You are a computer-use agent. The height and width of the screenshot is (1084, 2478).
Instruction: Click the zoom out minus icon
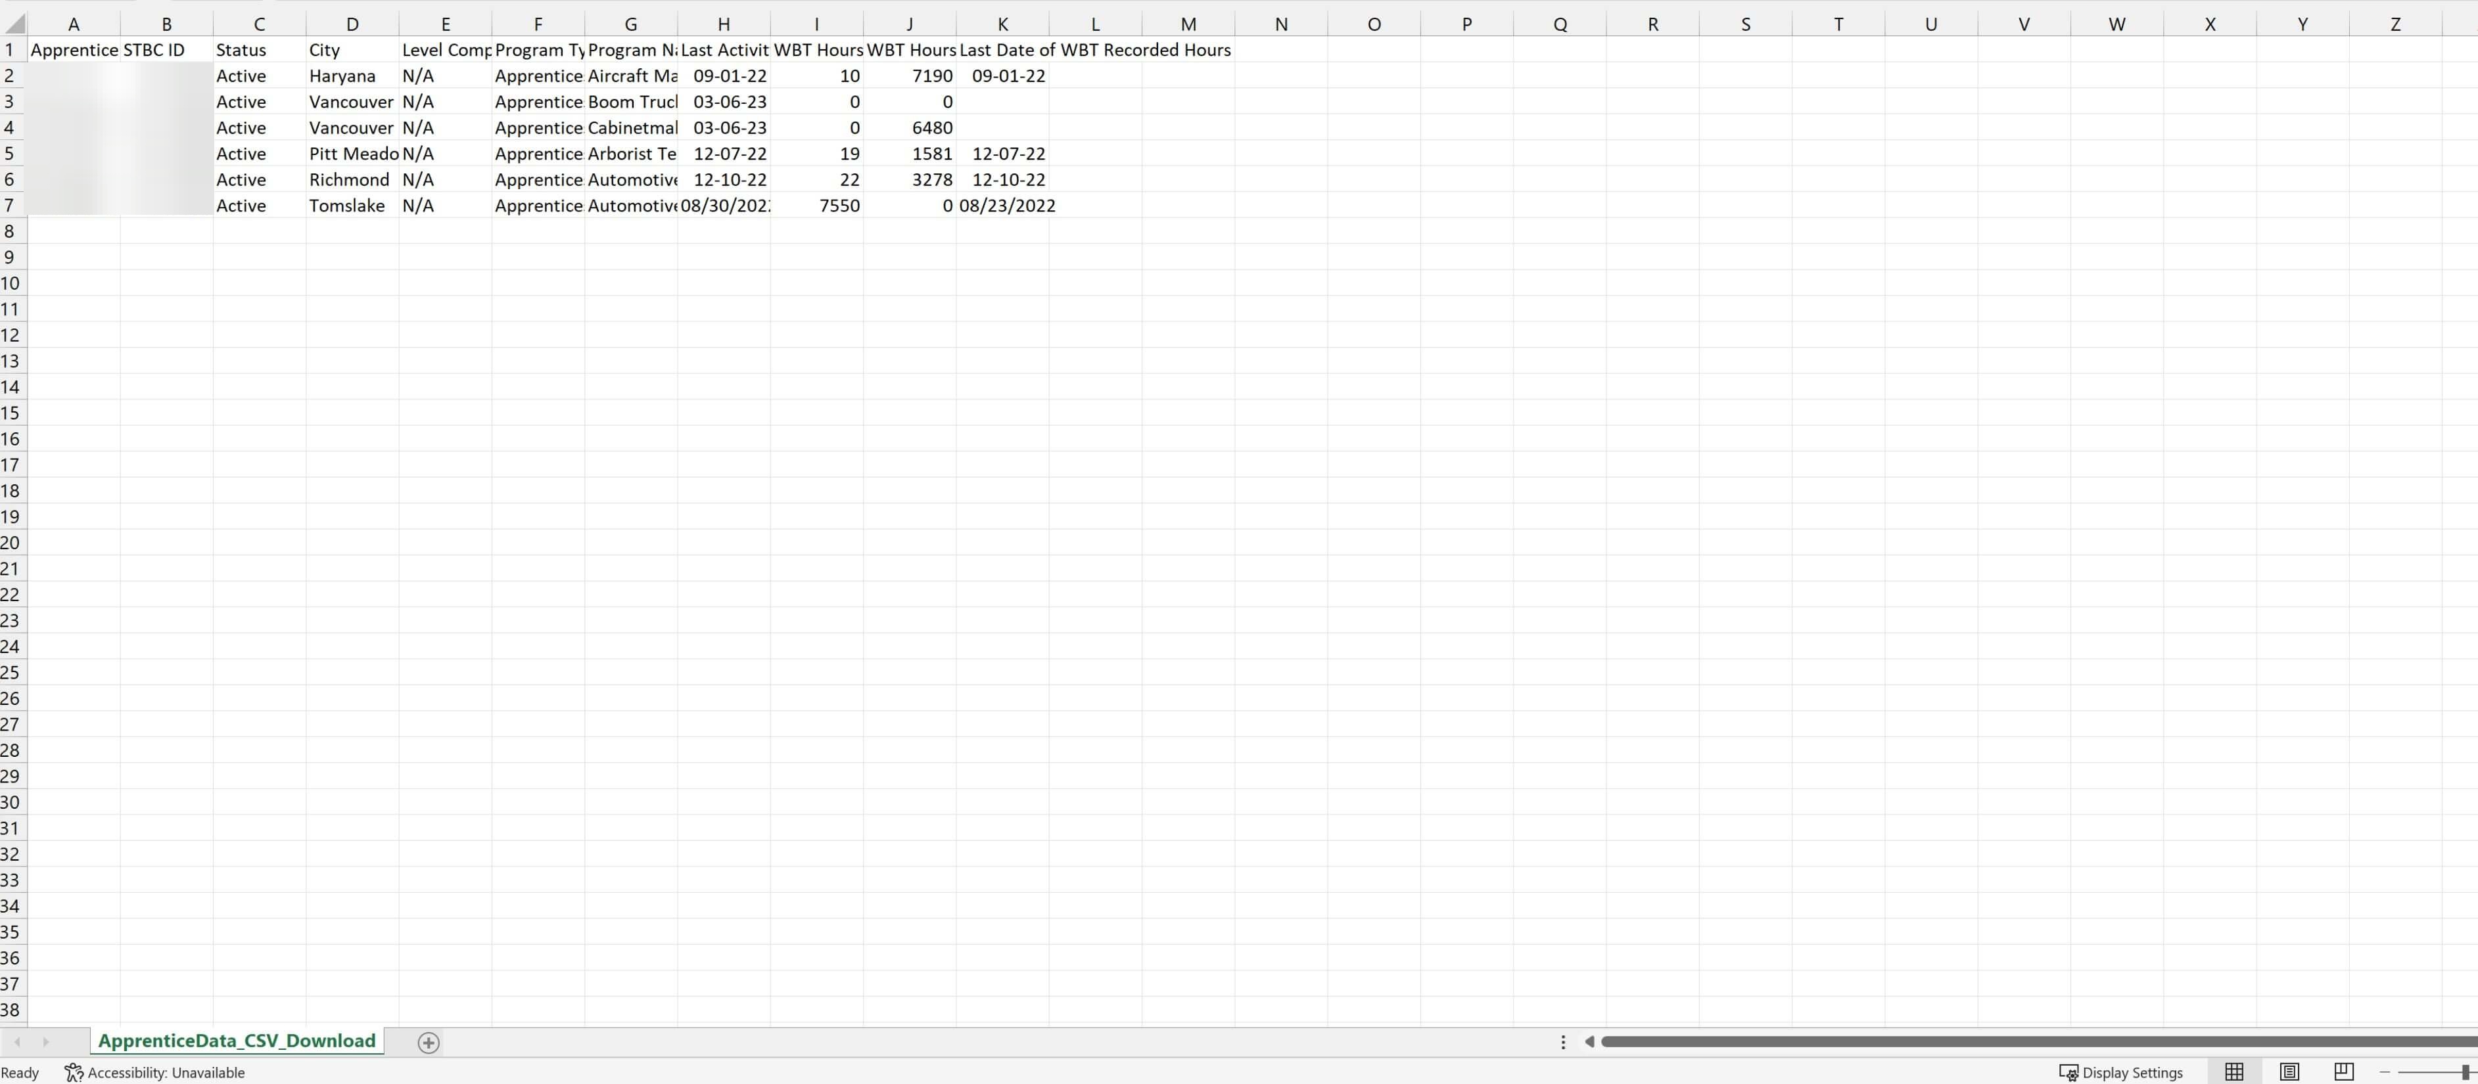[x=2385, y=1072]
